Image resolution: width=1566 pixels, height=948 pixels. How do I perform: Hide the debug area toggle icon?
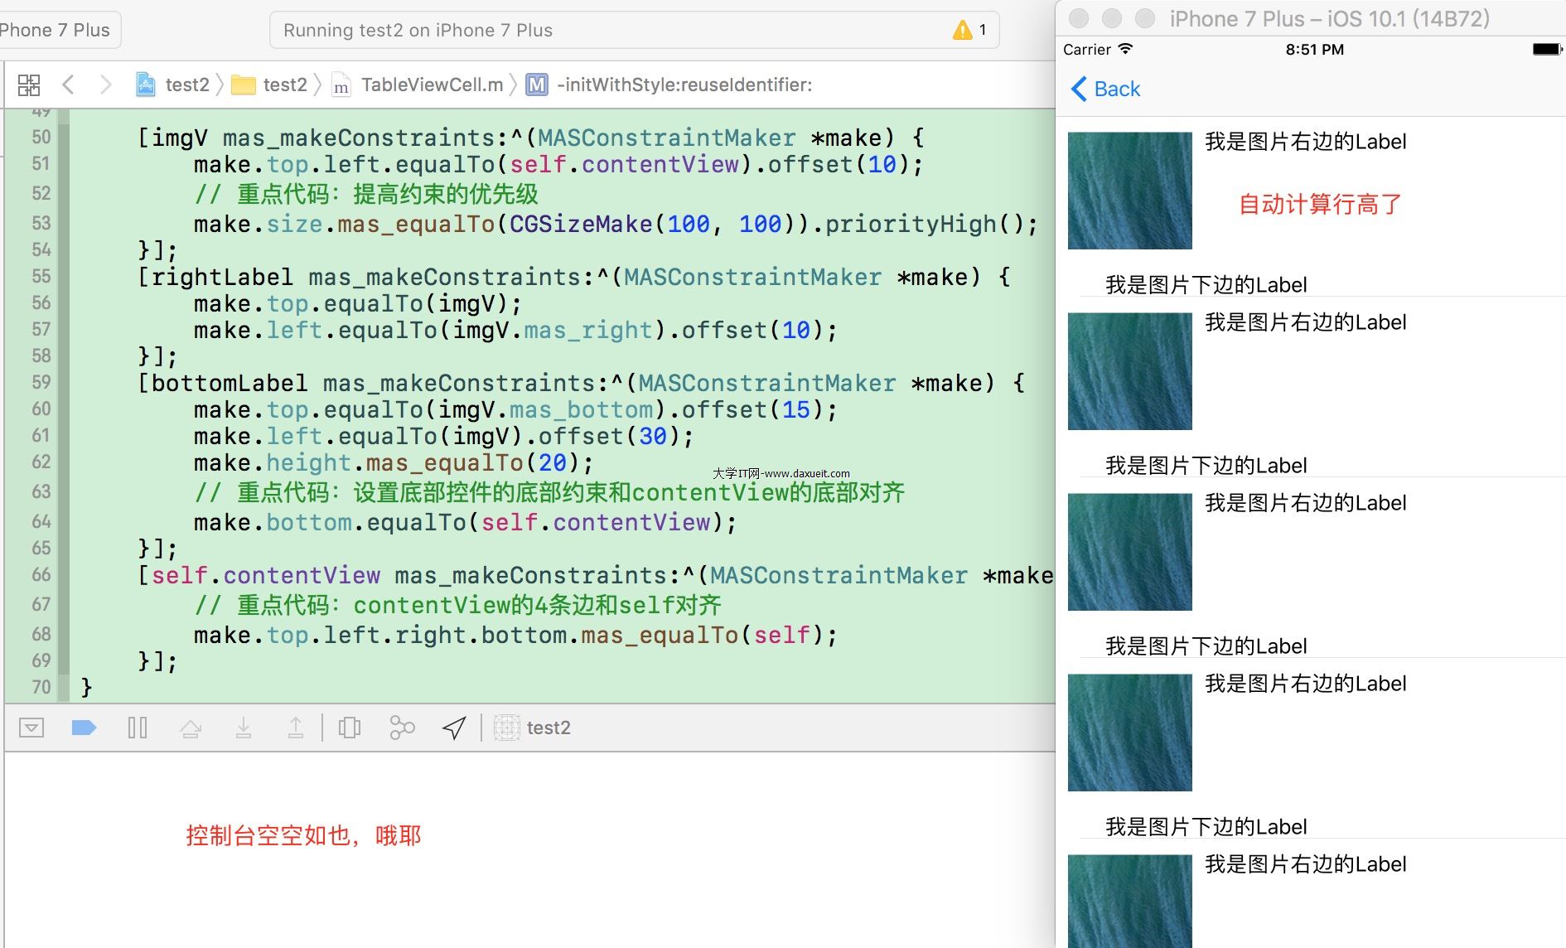click(31, 728)
